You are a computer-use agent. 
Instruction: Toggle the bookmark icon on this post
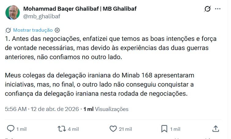pyautogui.click(x=164, y=129)
